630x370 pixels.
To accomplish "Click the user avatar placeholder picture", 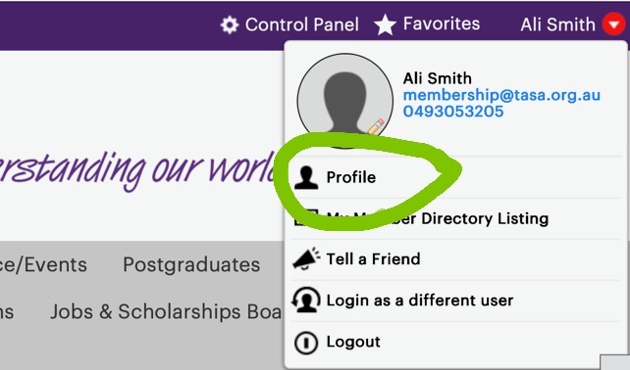I will click(344, 100).
